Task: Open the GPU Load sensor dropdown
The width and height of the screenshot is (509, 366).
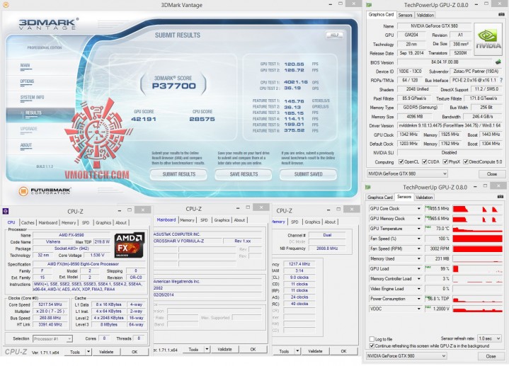Action: (x=419, y=269)
